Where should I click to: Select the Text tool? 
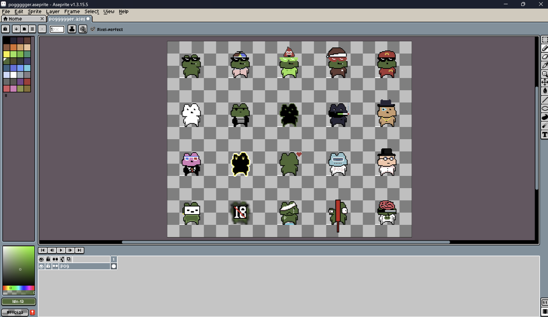544,134
